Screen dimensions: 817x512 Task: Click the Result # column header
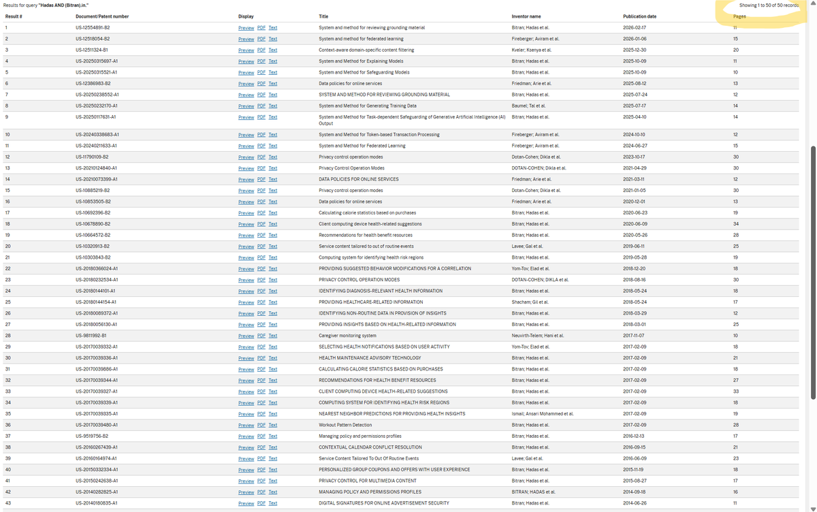[14, 16]
